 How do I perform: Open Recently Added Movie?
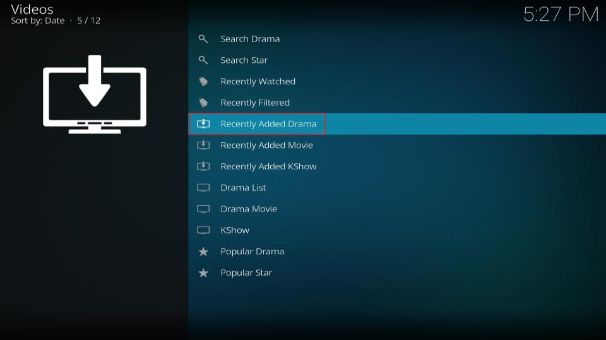point(397,145)
